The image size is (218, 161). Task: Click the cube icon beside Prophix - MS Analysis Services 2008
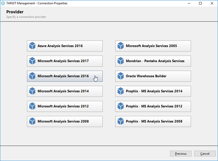pos(121,122)
